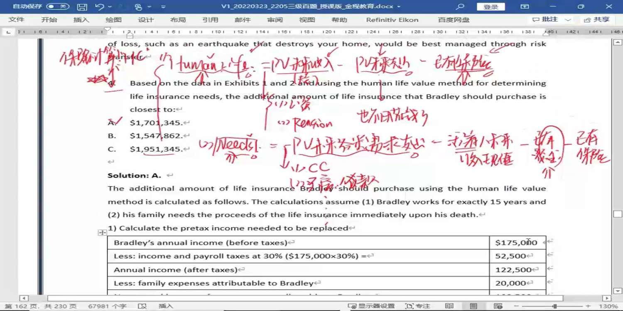Viewport: 623px width, 311px height.
Task: Switch to Web Layout view icon
Action: point(498,306)
